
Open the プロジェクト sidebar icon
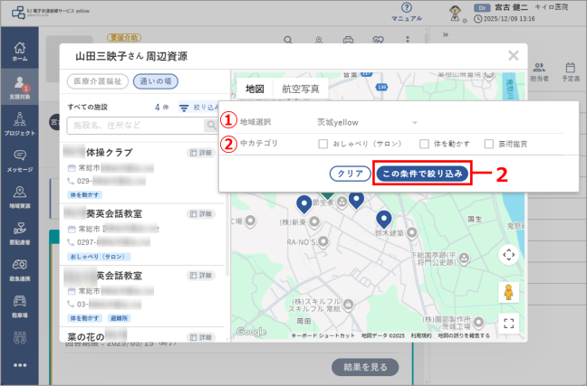click(x=20, y=124)
